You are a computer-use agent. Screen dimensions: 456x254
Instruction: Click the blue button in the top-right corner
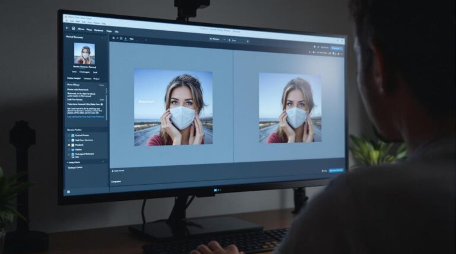tap(337, 47)
